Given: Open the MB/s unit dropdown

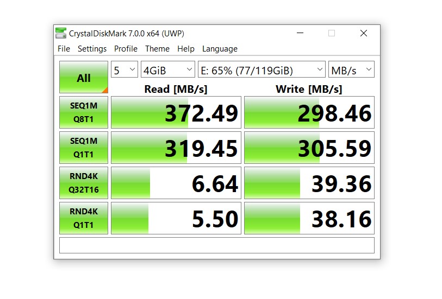Looking at the screenshot, I should click(x=351, y=69).
